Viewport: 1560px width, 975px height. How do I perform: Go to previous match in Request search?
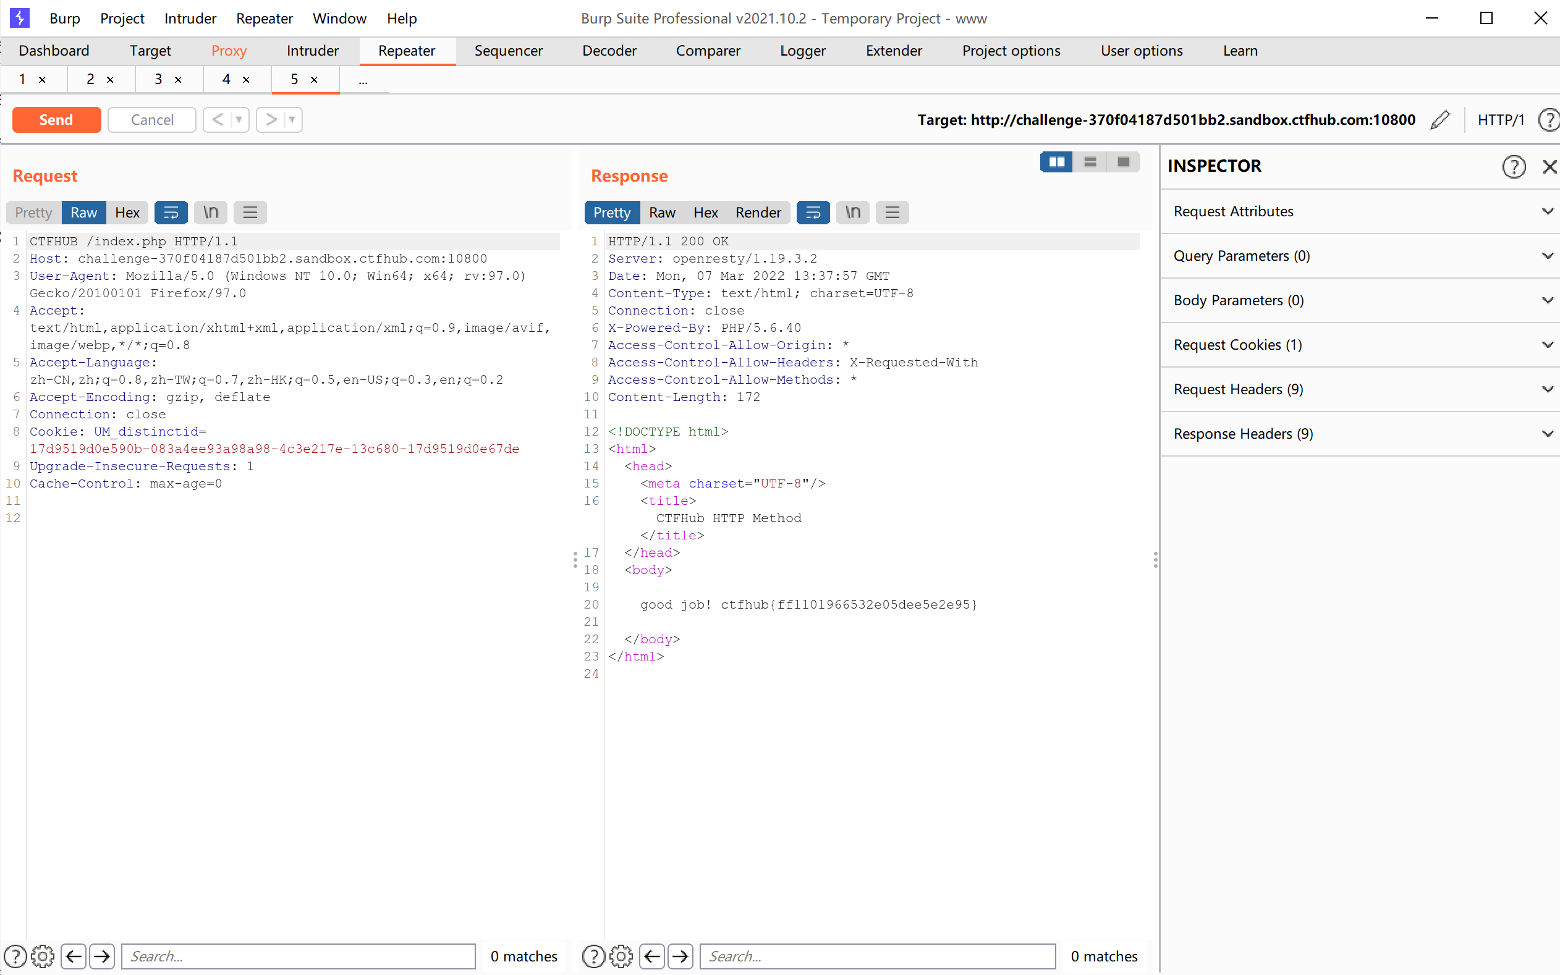(74, 956)
